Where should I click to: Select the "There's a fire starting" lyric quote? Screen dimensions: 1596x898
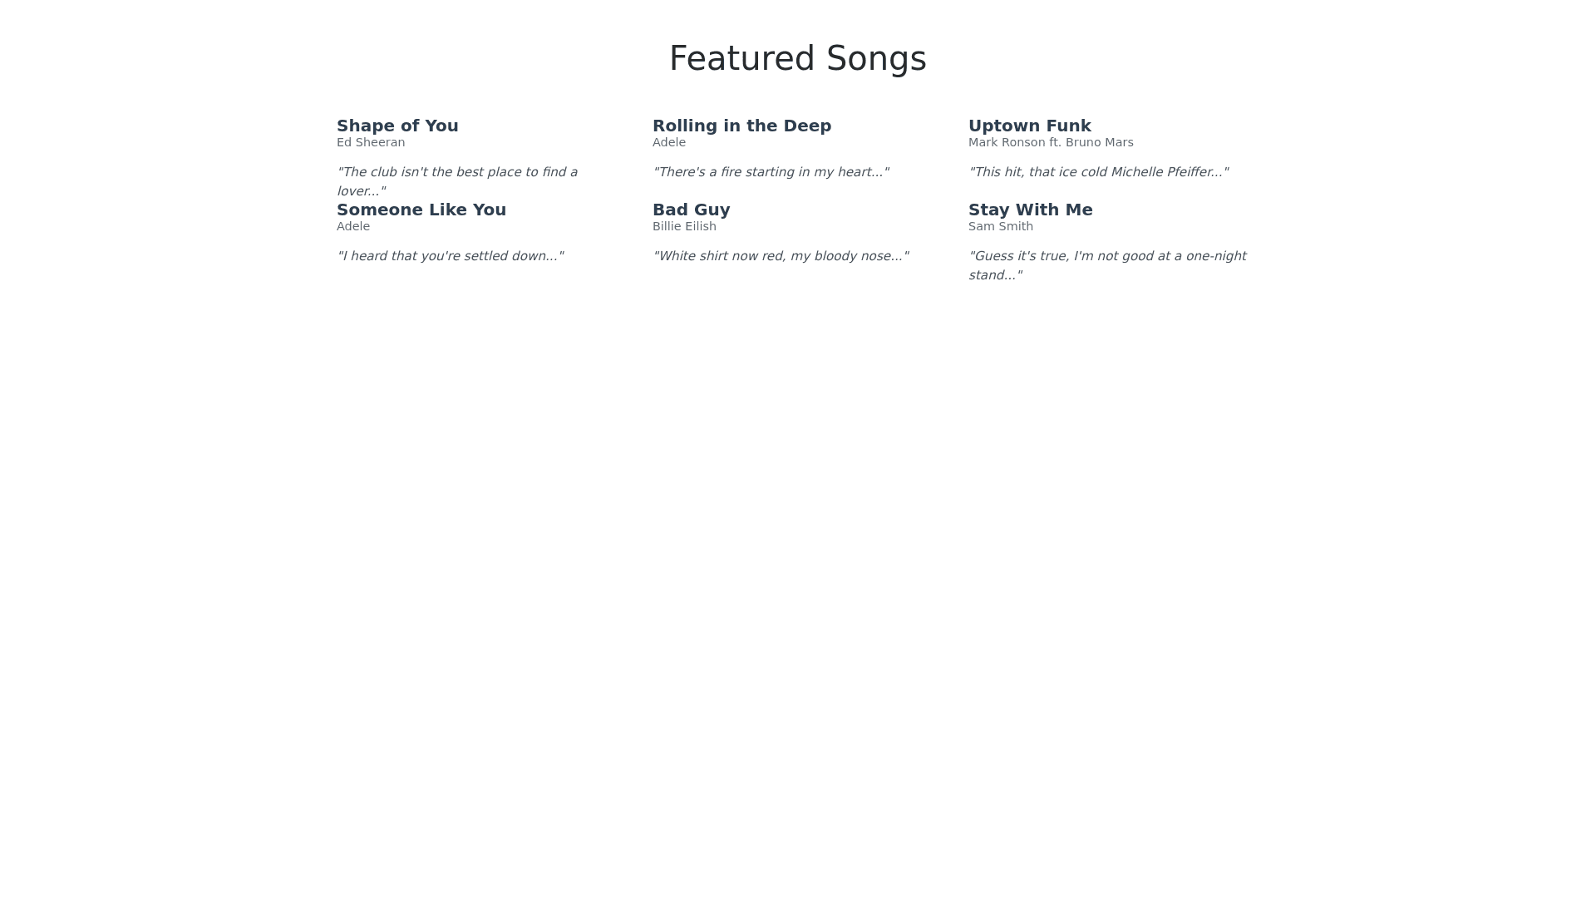[x=771, y=172]
